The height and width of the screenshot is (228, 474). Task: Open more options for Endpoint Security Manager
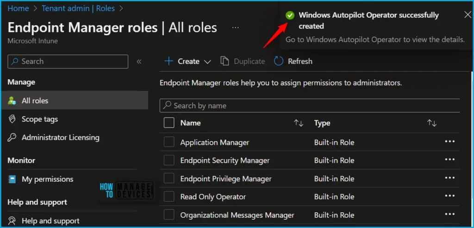tap(450, 160)
